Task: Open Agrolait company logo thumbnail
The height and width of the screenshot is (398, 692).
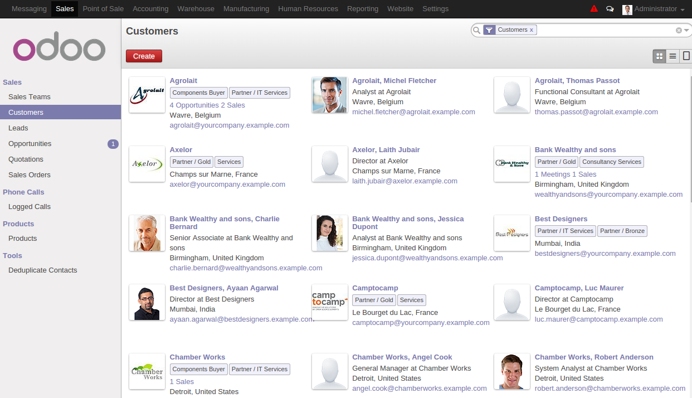Action: [x=147, y=95]
